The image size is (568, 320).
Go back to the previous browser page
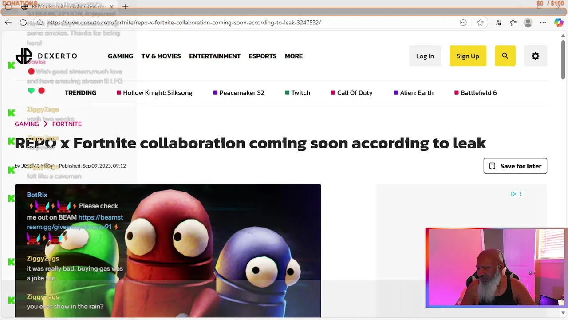8,23
